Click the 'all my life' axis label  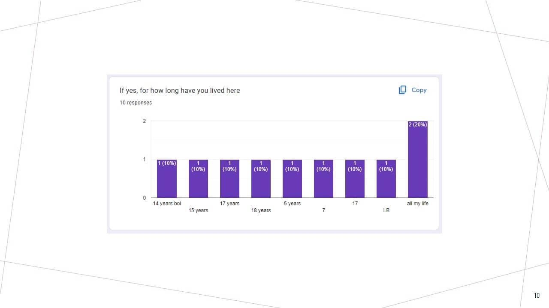coord(417,204)
